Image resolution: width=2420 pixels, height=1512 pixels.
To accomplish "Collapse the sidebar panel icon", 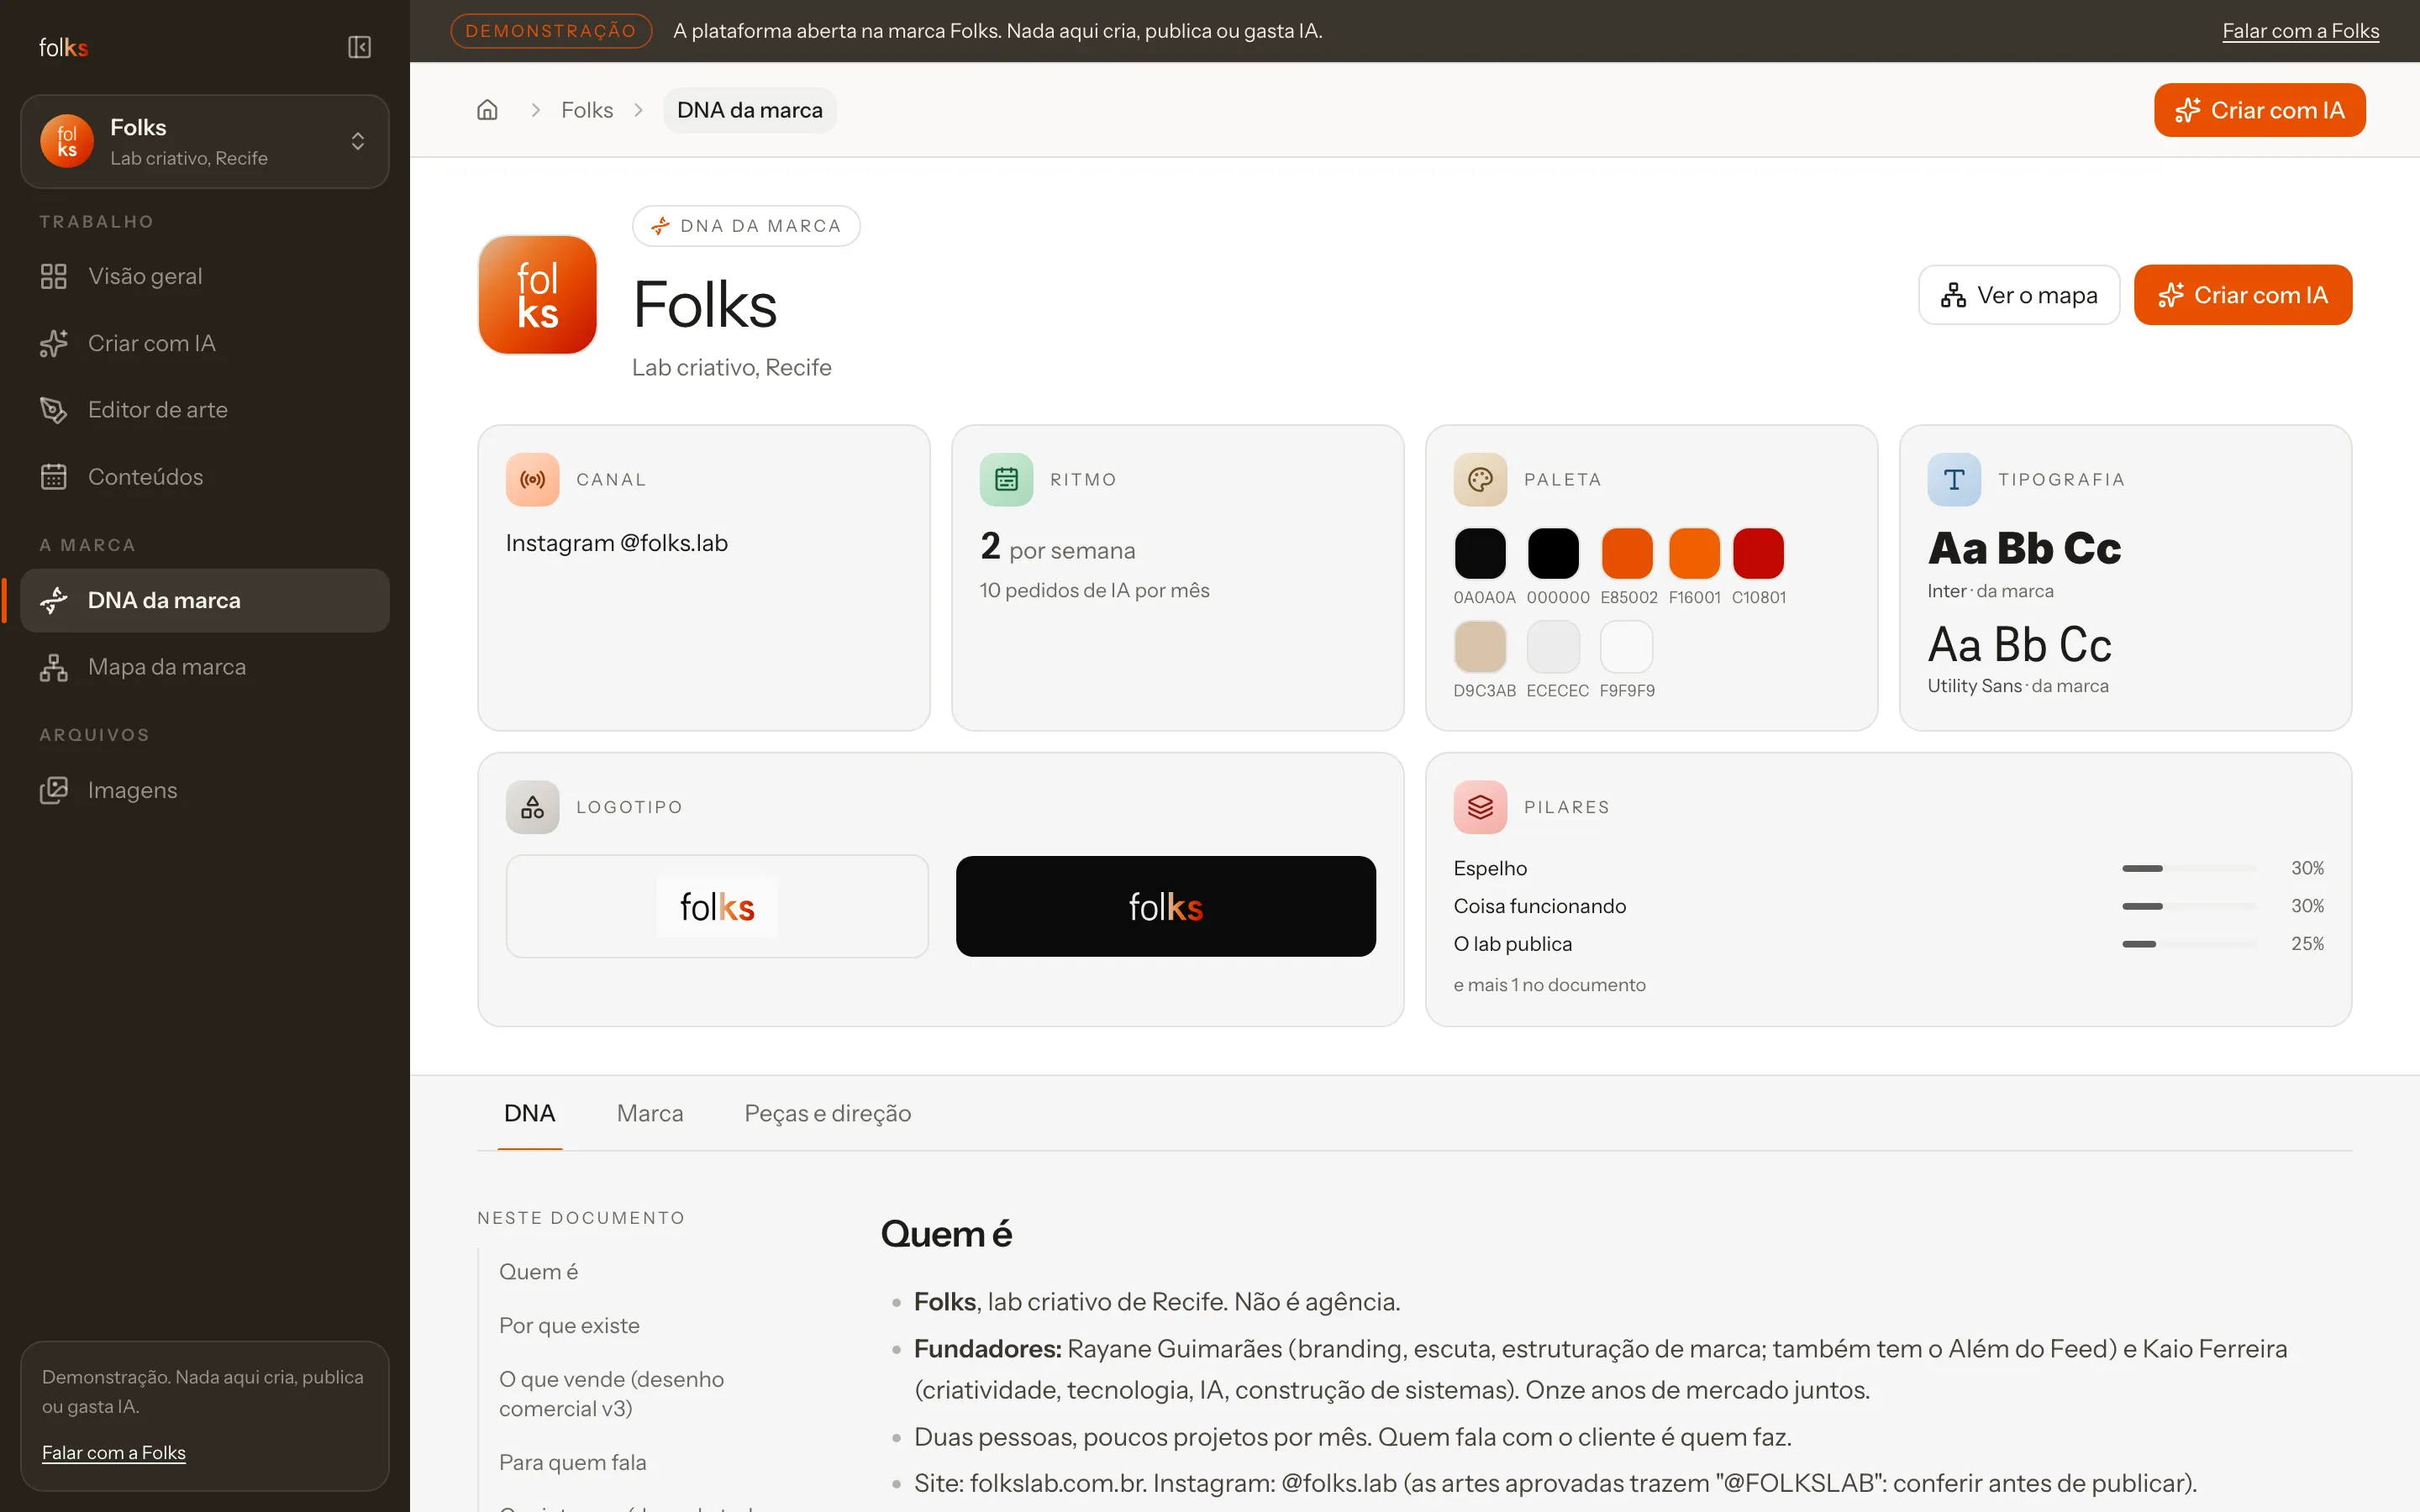I will pos(359,47).
